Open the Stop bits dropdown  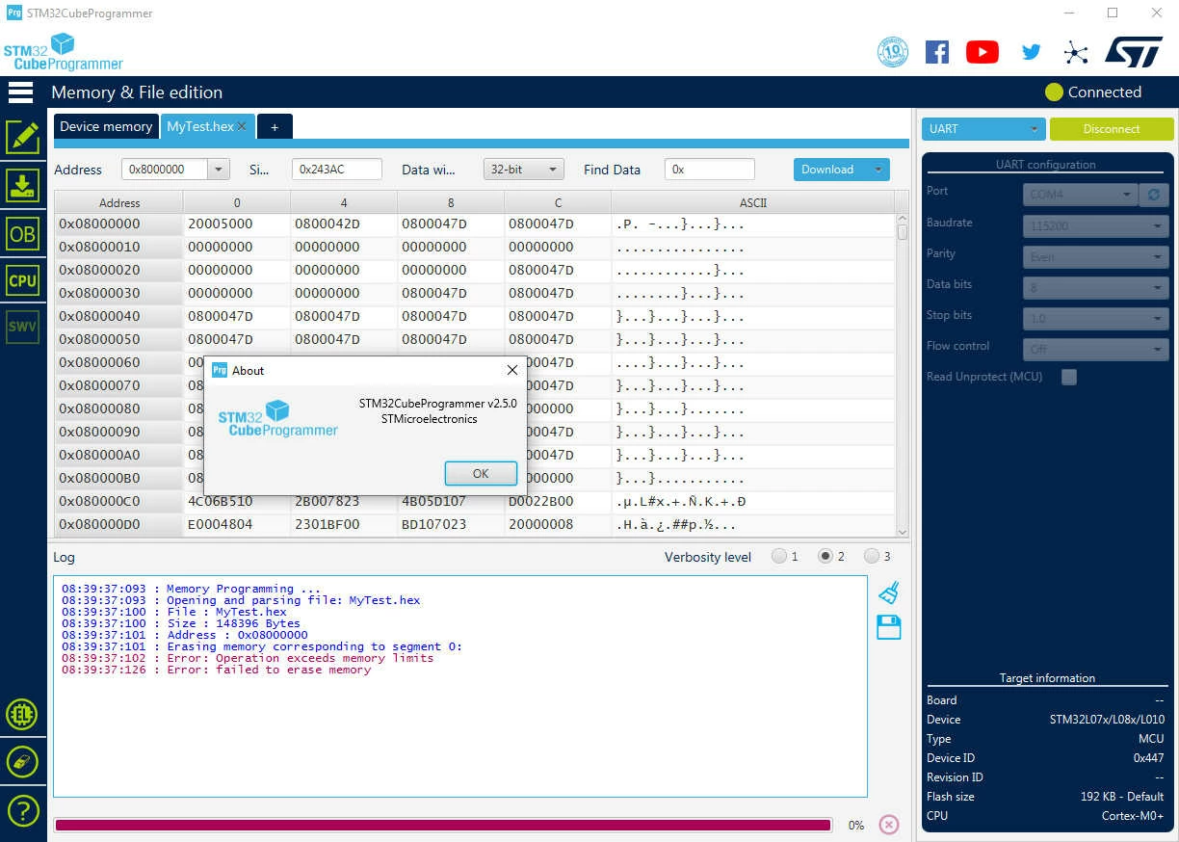(x=1096, y=318)
